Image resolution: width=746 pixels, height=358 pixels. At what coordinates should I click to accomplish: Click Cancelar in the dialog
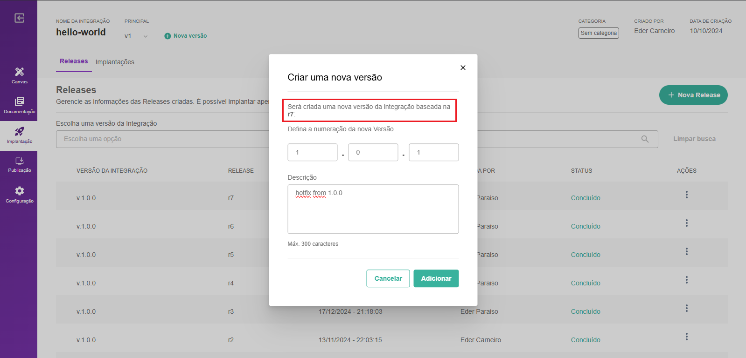click(x=388, y=278)
